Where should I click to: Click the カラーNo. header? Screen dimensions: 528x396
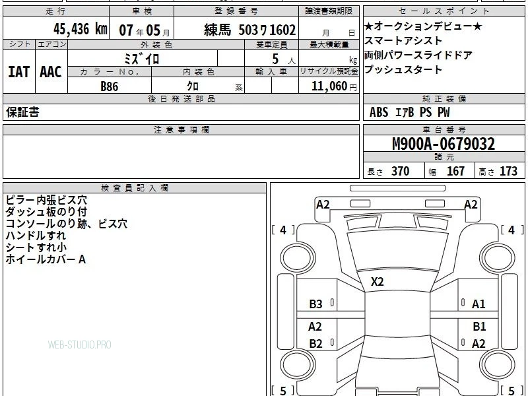(110, 72)
